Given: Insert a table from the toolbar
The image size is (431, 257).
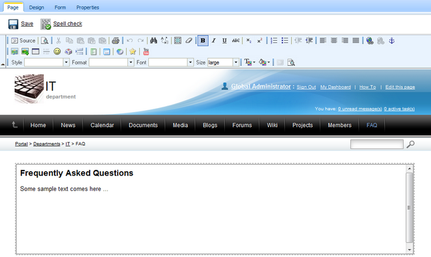Looking at the screenshot, I should click(x=36, y=51).
